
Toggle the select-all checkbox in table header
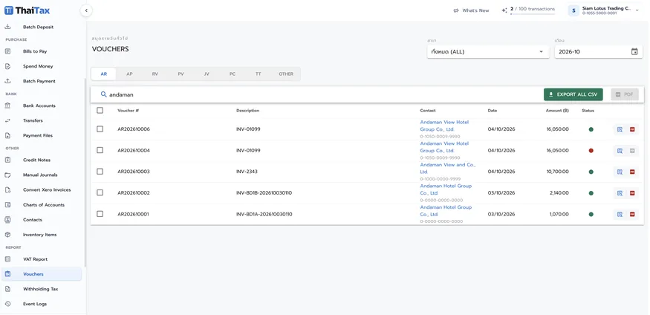click(100, 110)
